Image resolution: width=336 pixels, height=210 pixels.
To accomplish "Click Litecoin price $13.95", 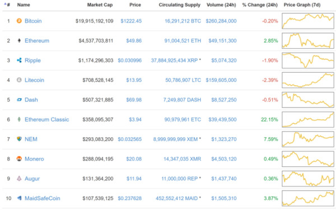I will point(134,80).
